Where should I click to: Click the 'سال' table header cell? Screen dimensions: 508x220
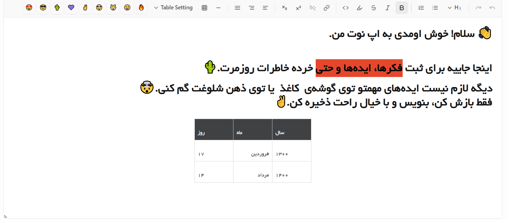[292, 130]
